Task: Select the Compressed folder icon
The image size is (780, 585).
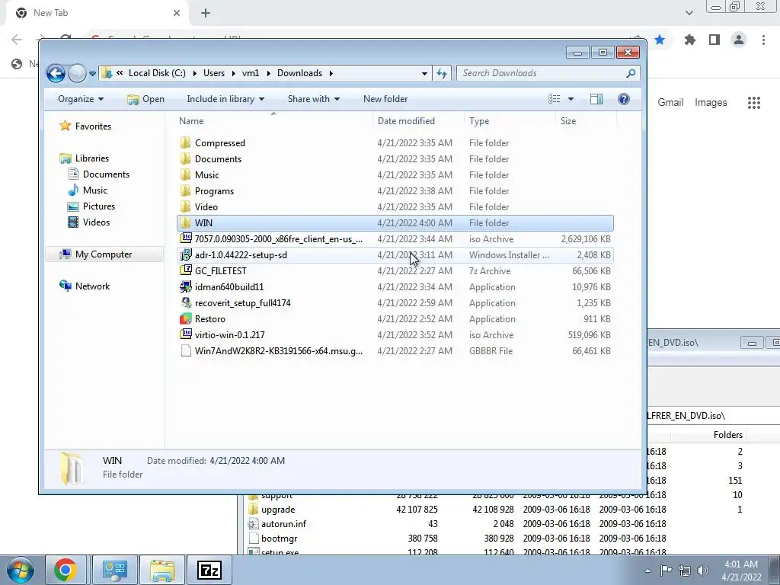Action: [x=185, y=142]
